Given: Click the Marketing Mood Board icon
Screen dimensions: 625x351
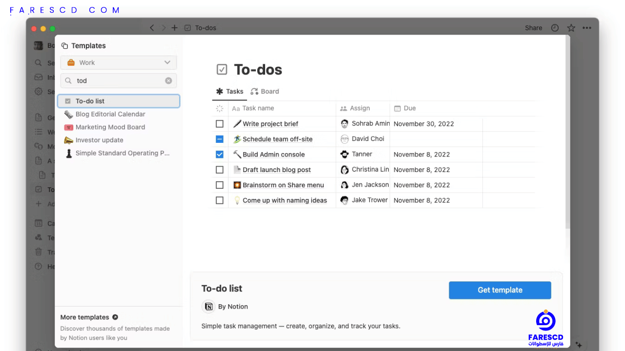Looking at the screenshot, I should pos(68,127).
